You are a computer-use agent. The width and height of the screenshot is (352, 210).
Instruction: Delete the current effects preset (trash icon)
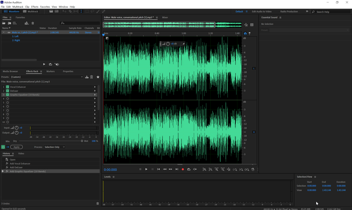[x=92, y=77]
